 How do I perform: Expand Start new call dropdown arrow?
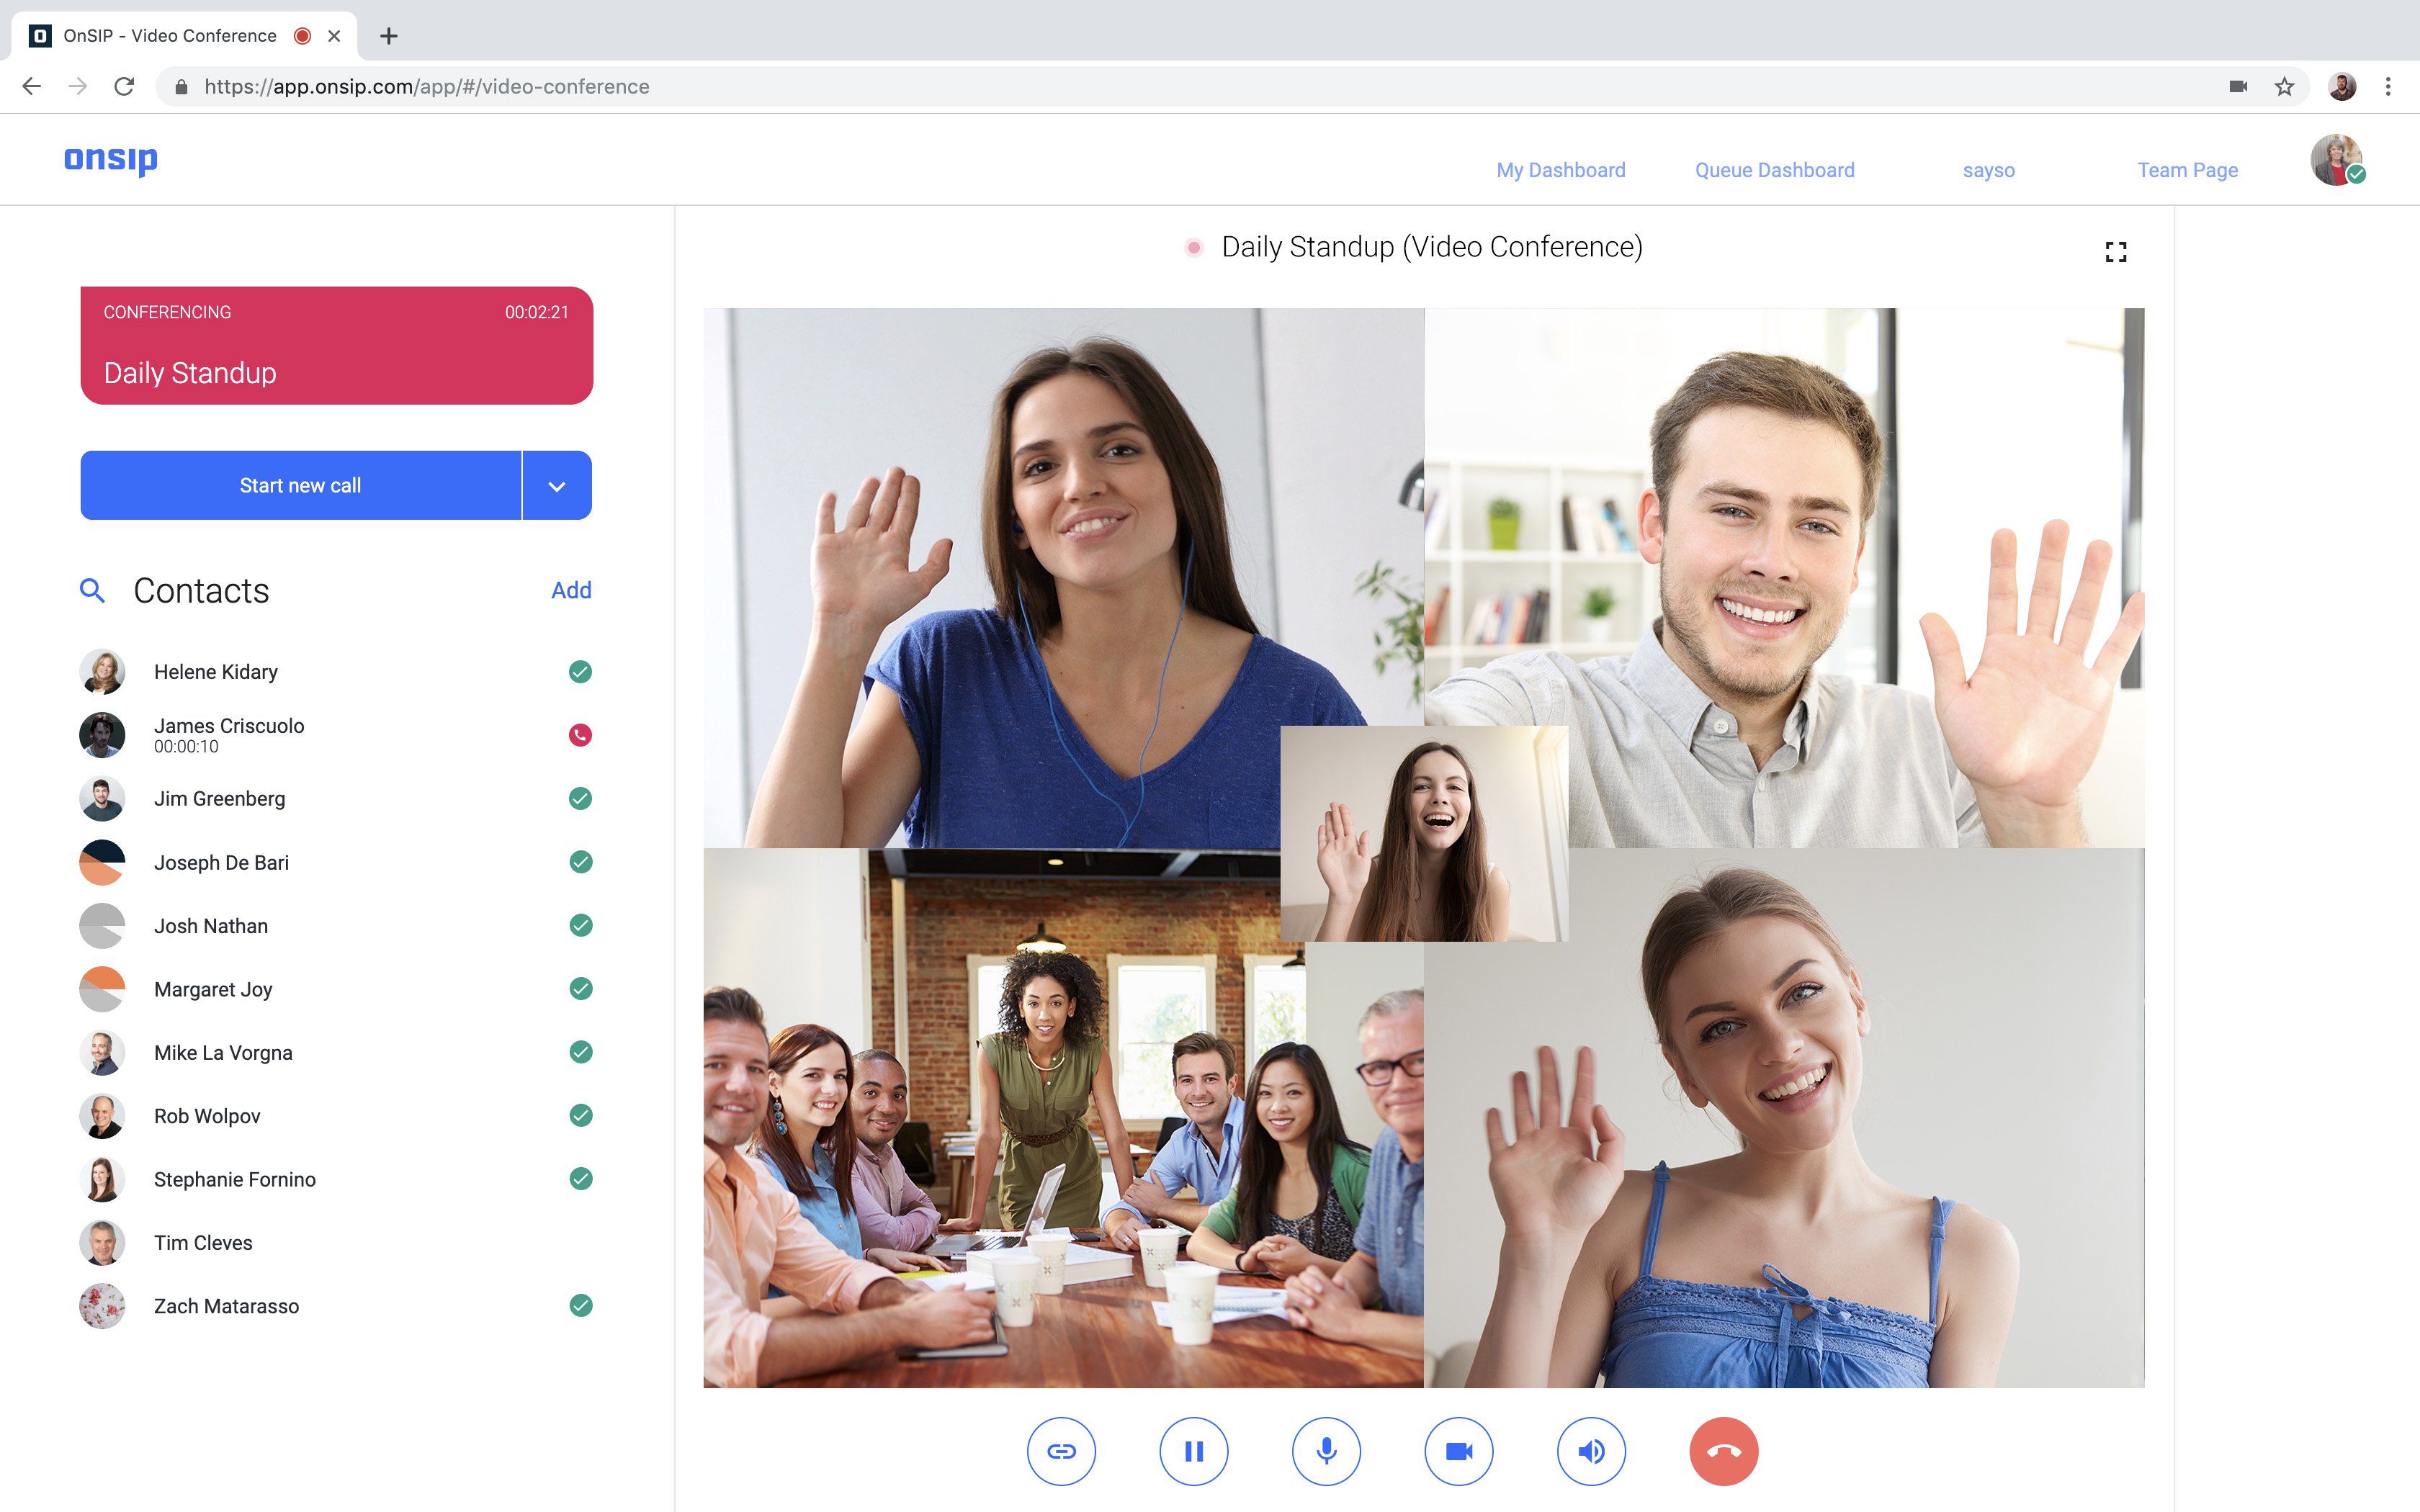pyautogui.click(x=557, y=485)
